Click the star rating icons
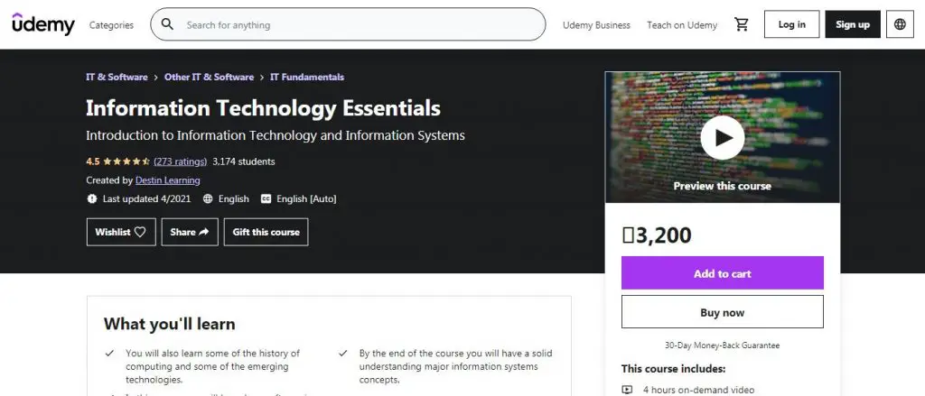 126,161
